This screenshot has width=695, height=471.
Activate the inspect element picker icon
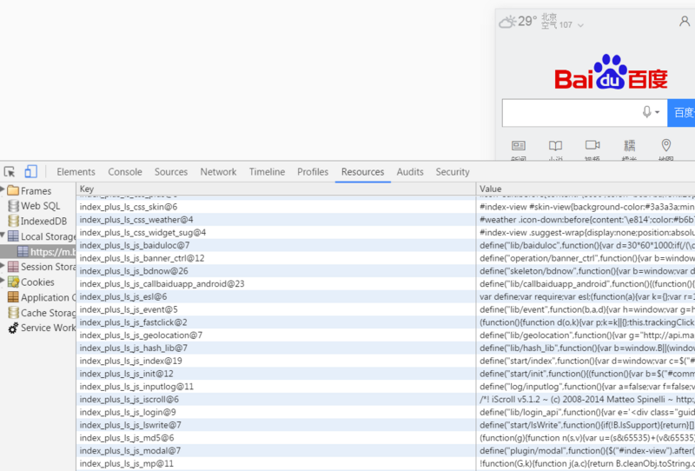pos(10,172)
